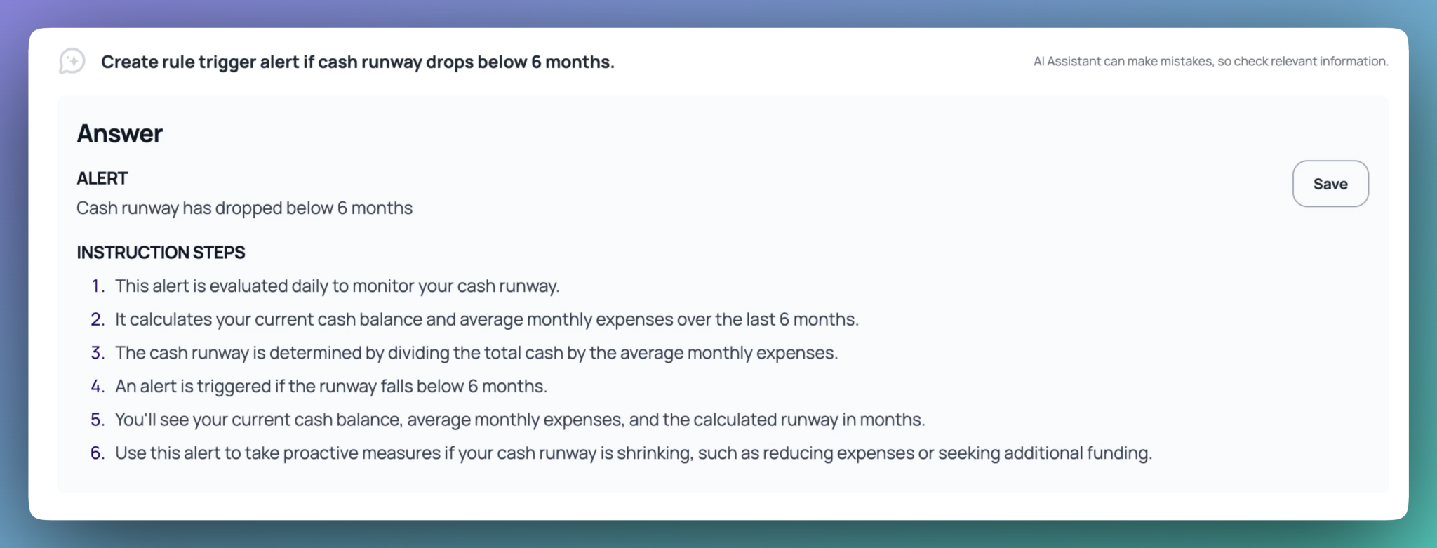Click the number 3 list marker
Viewport: 1437px width, 548px height.
pos(98,353)
